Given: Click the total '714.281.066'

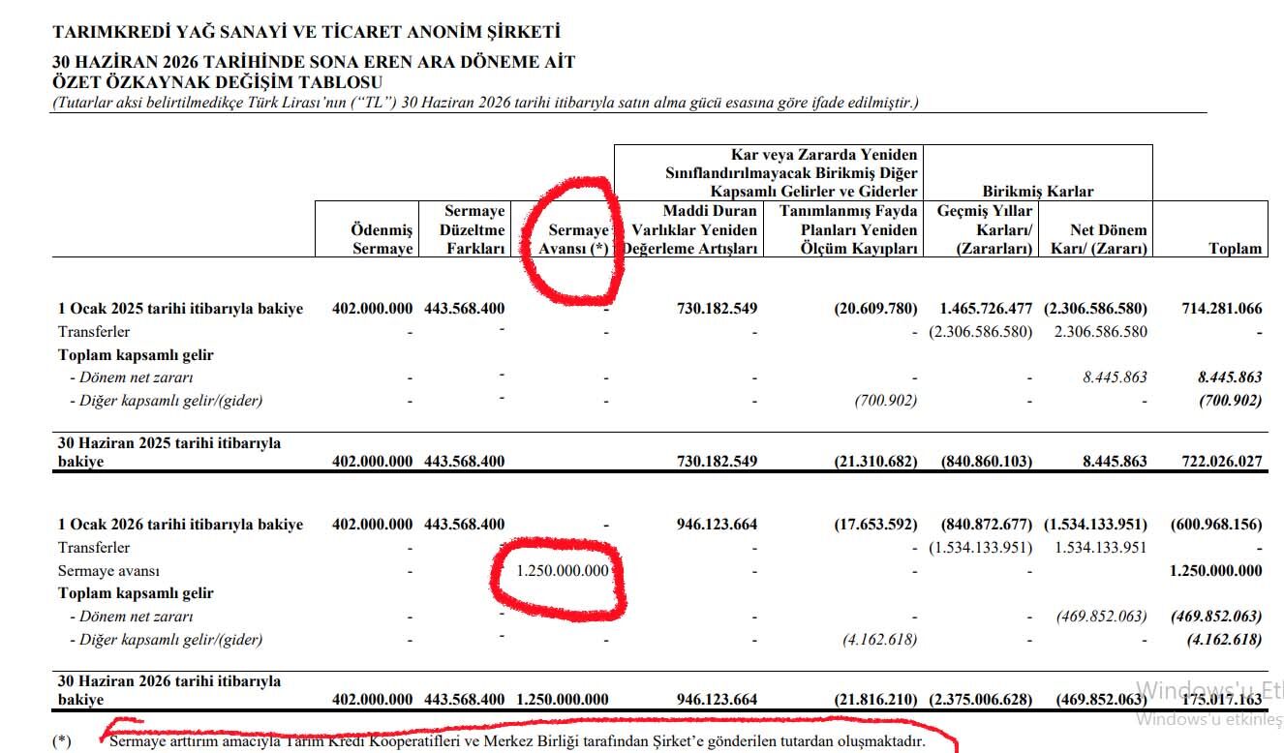Looking at the screenshot, I should point(1222,309).
